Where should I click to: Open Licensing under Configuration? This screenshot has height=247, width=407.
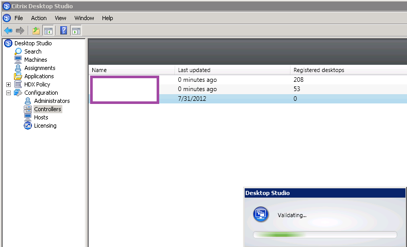point(45,126)
